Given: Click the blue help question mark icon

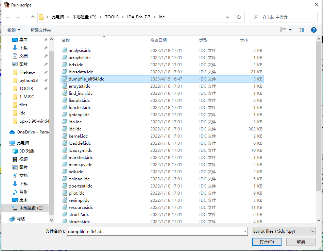Looking at the screenshot, I should coord(314,30).
